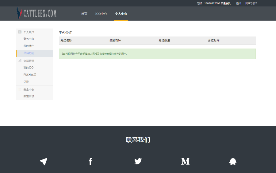Click the 联系我们 footer heading
This screenshot has width=276, height=173.
coord(138,140)
